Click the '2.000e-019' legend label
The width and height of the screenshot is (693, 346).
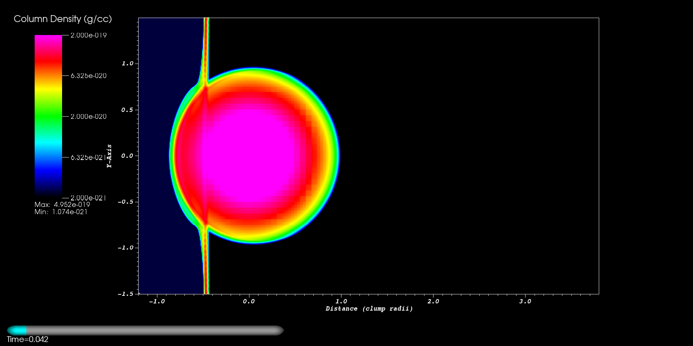pyautogui.click(x=88, y=35)
